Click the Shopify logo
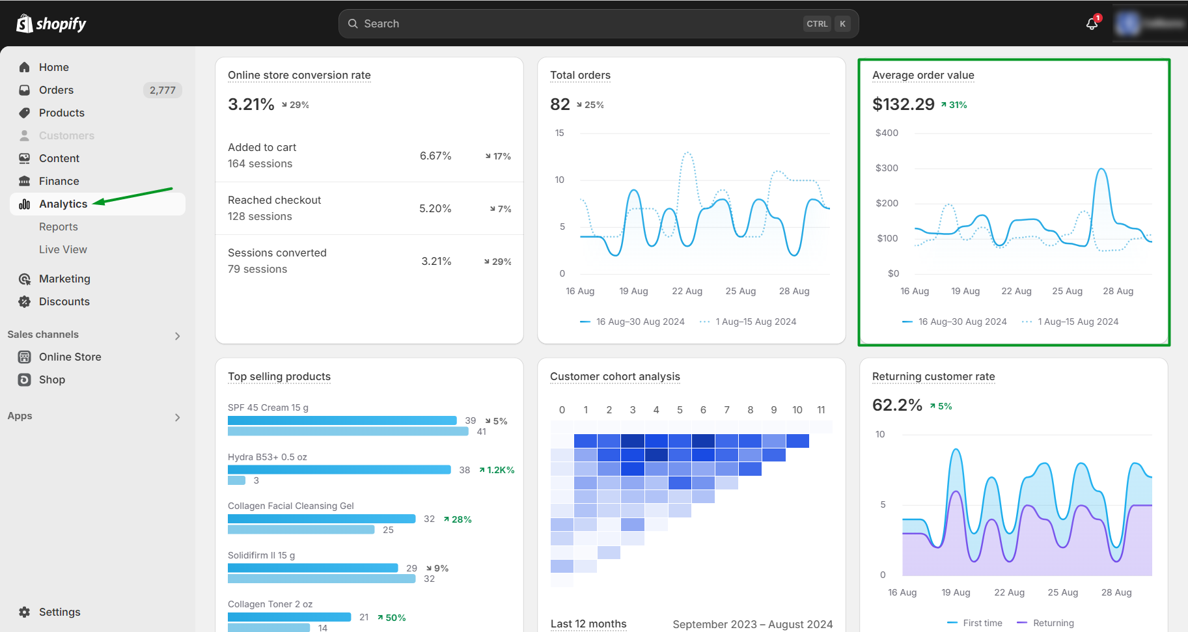 (51, 23)
